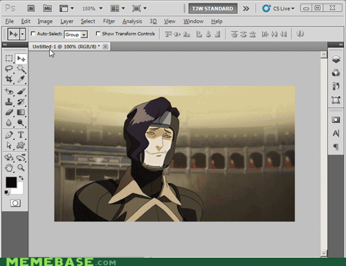Launch Mini Bridge
Screen dimensions: 346x266
point(48,8)
